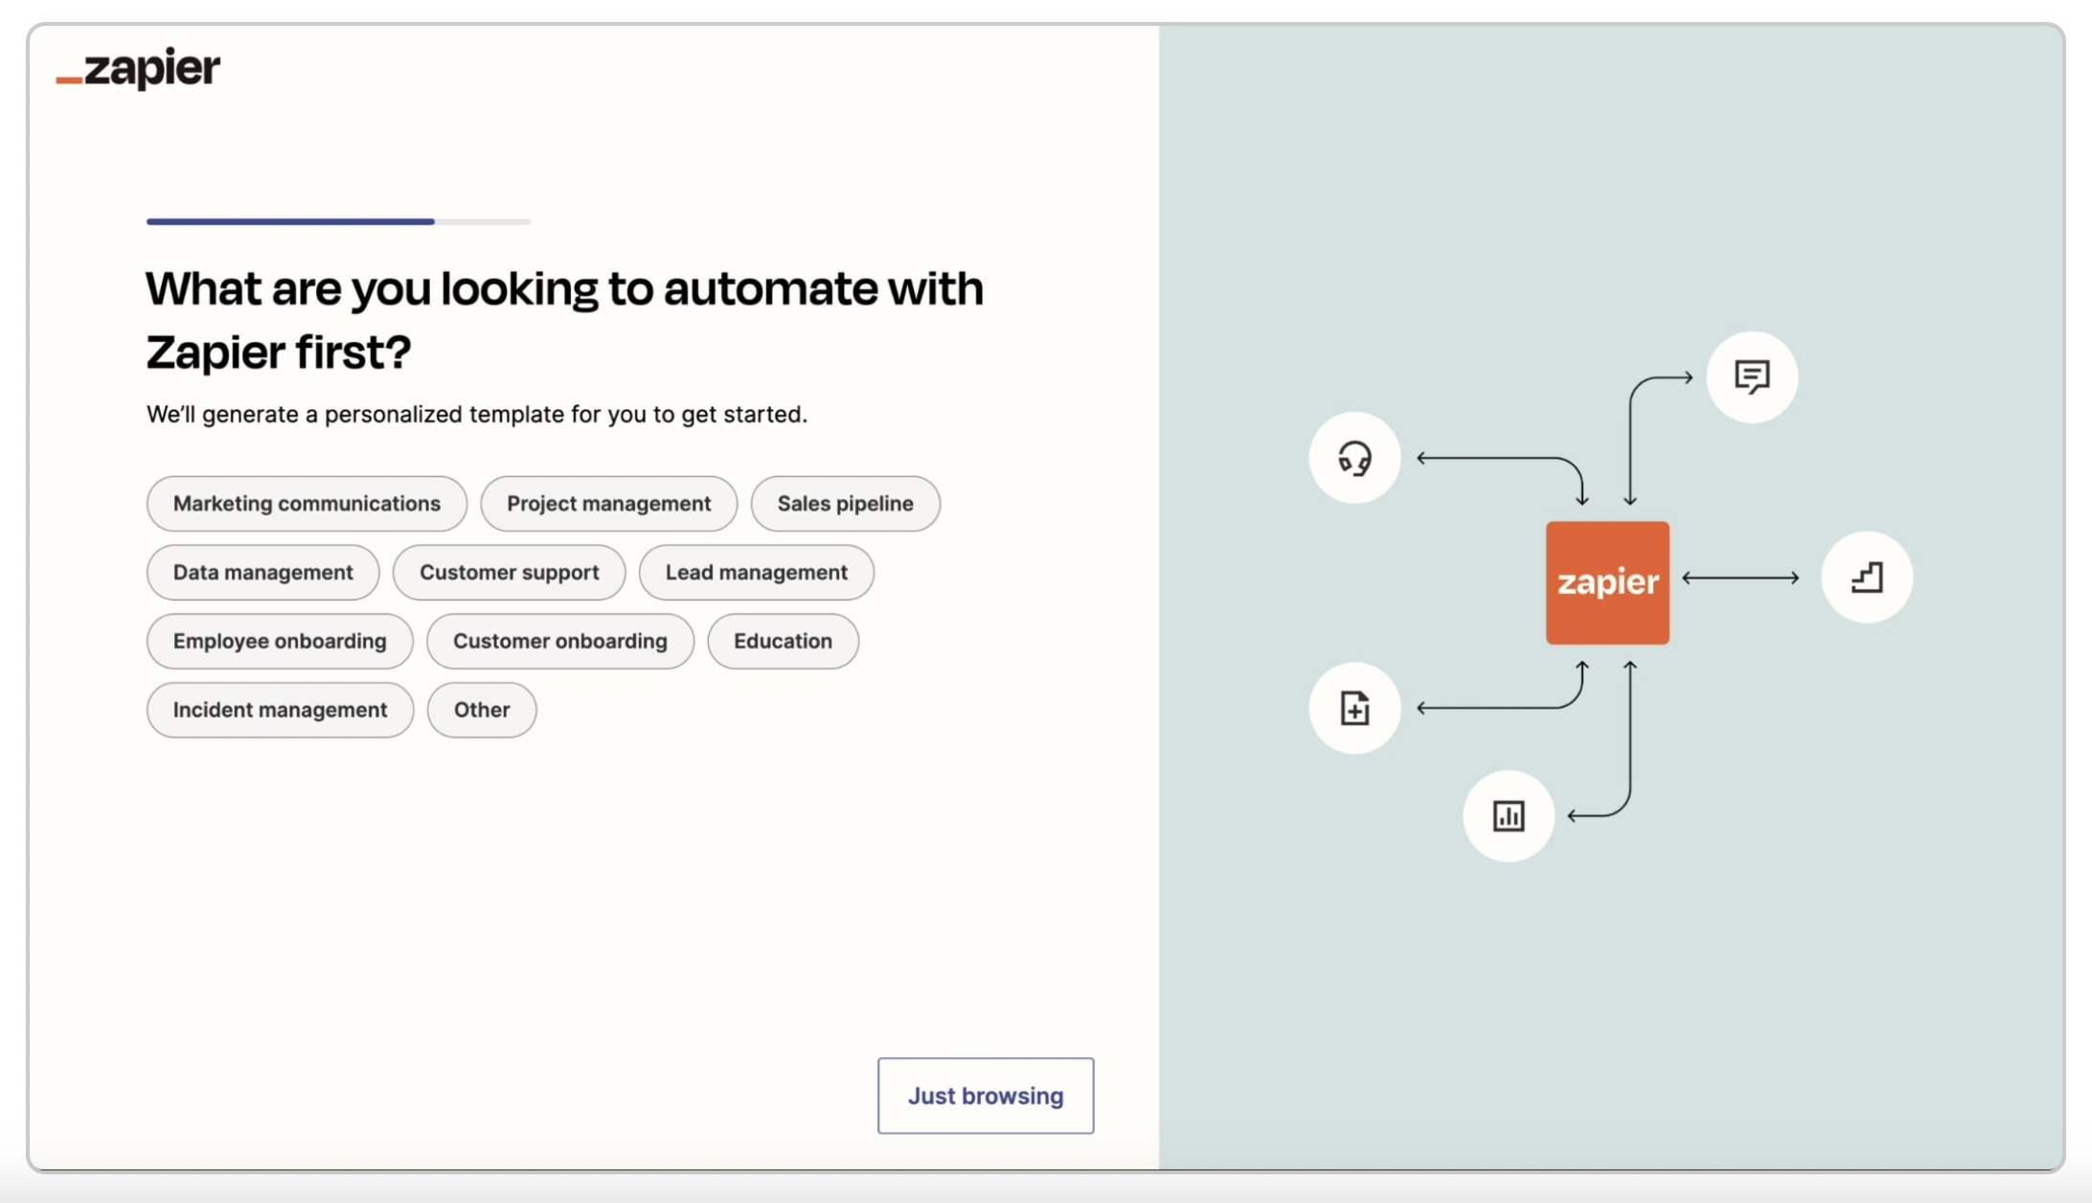Viewport: 2092px width, 1203px height.
Task: Click the onboarding progress bar
Action: click(338, 221)
